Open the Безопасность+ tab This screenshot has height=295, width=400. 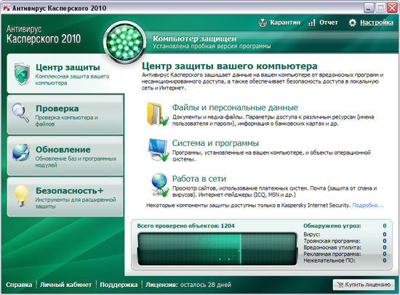(65, 197)
